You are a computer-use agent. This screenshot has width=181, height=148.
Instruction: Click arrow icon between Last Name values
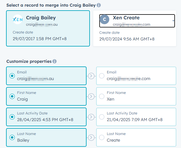coord(91,137)
